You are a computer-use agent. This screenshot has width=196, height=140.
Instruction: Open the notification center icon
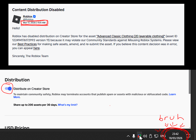(188, 136)
